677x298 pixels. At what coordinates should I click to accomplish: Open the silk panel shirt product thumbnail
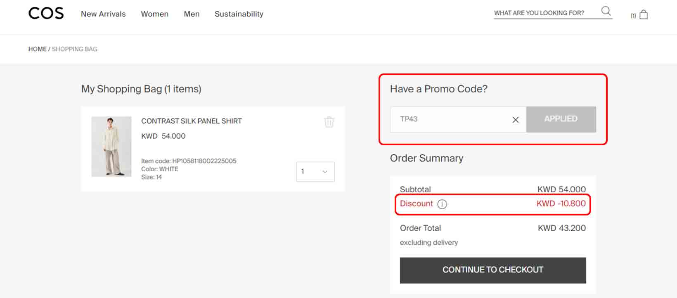pos(111,147)
